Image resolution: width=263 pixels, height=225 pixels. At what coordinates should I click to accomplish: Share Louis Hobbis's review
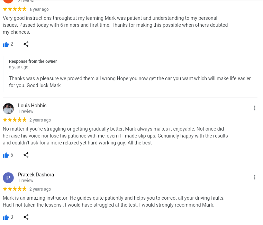[x=26, y=155]
